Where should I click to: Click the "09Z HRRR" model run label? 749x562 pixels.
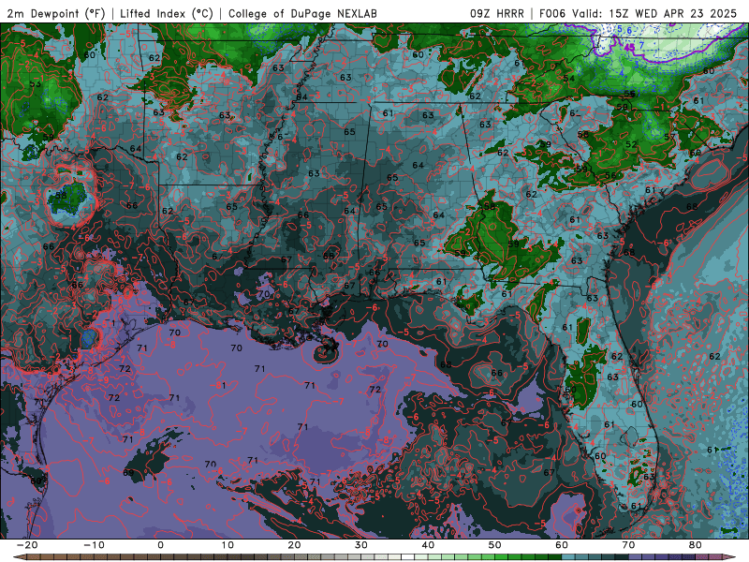click(497, 13)
